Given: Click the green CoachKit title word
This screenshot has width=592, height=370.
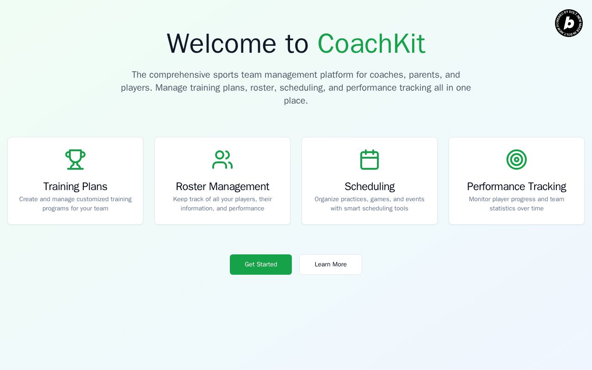Looking at the screenshot, I should (x=371, y=44).
